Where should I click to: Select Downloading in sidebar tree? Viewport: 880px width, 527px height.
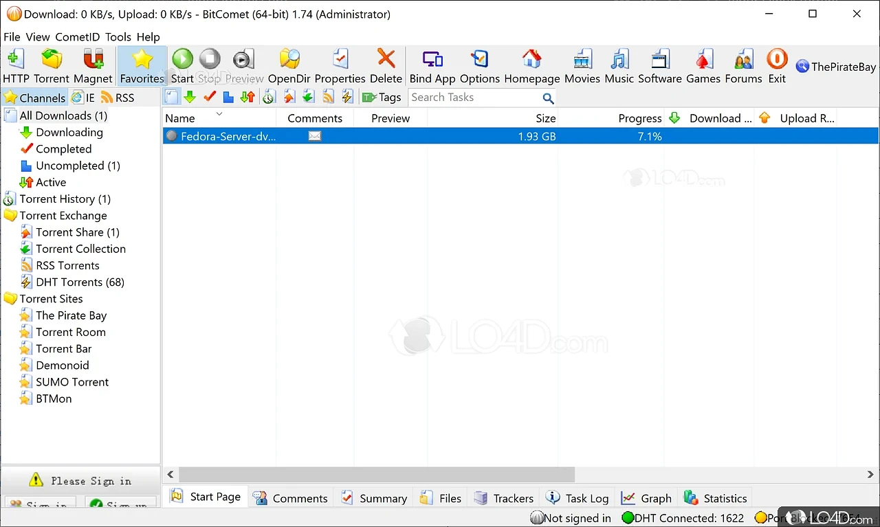(69, 132)
